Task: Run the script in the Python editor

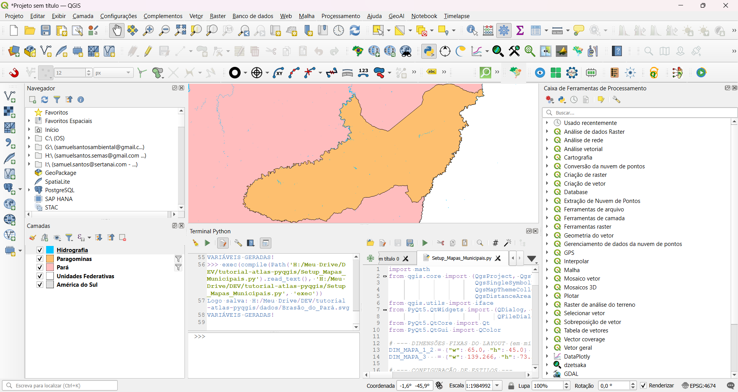Action: point(425,243)
